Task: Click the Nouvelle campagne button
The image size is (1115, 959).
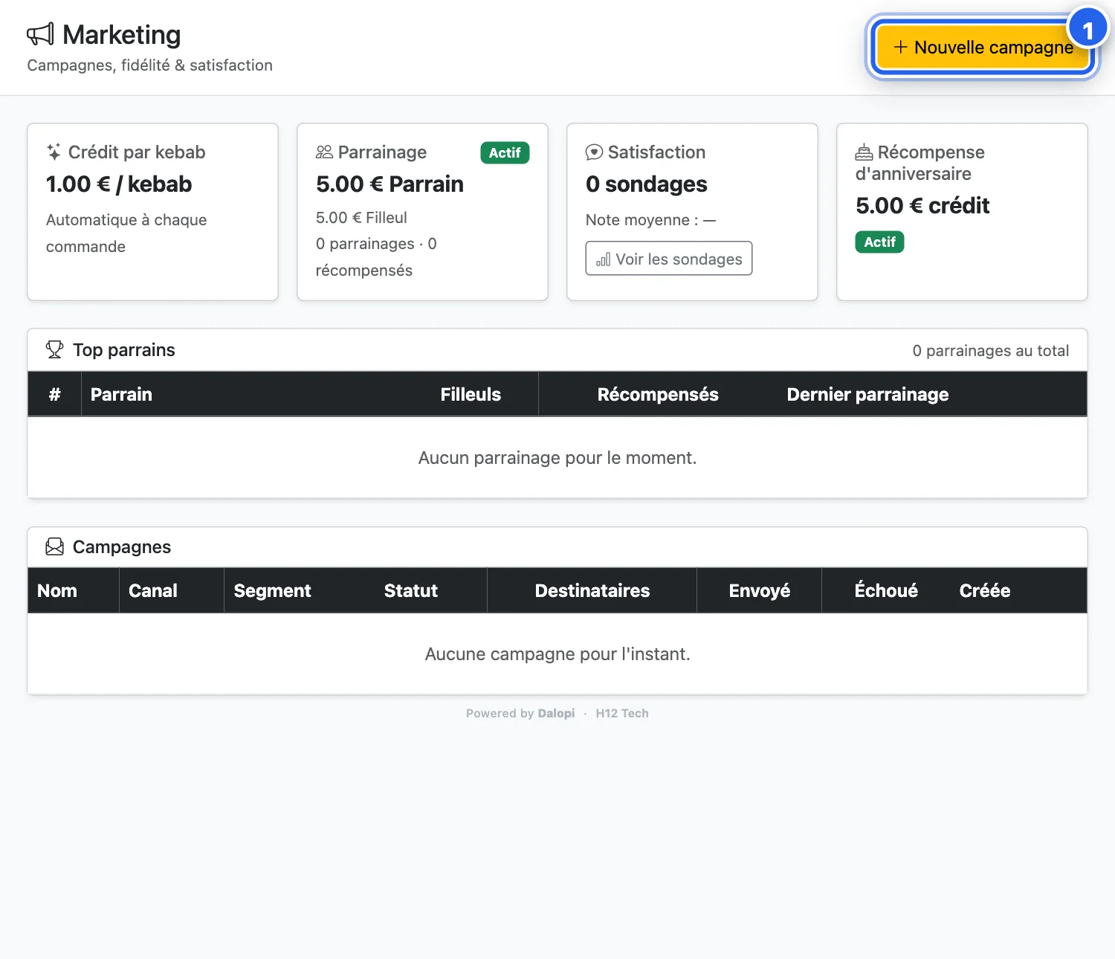Action: coord(983,48)
